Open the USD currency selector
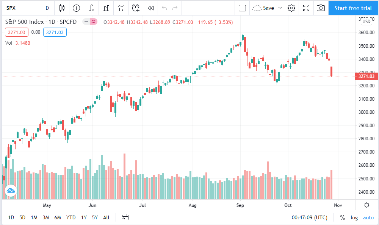 pyautogui.click(x=366, y=22)
